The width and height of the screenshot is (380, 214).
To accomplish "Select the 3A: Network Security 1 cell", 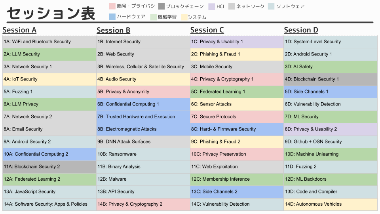I will pos(49,67).
